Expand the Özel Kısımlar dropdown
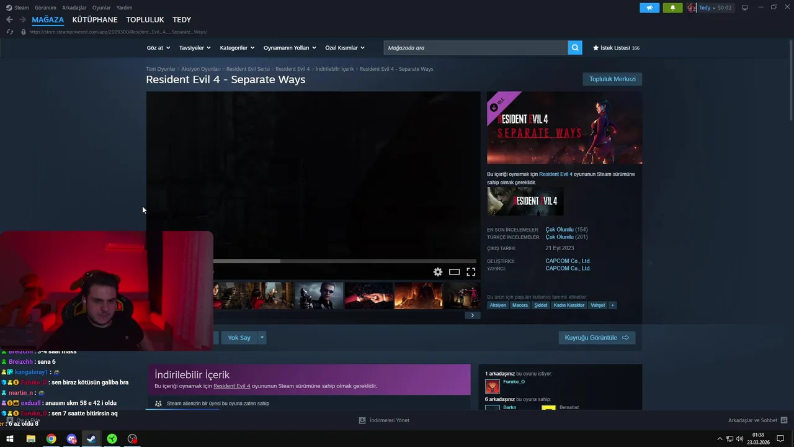The image size is (794, 447). pyautogui.click(x=345, y=48)
